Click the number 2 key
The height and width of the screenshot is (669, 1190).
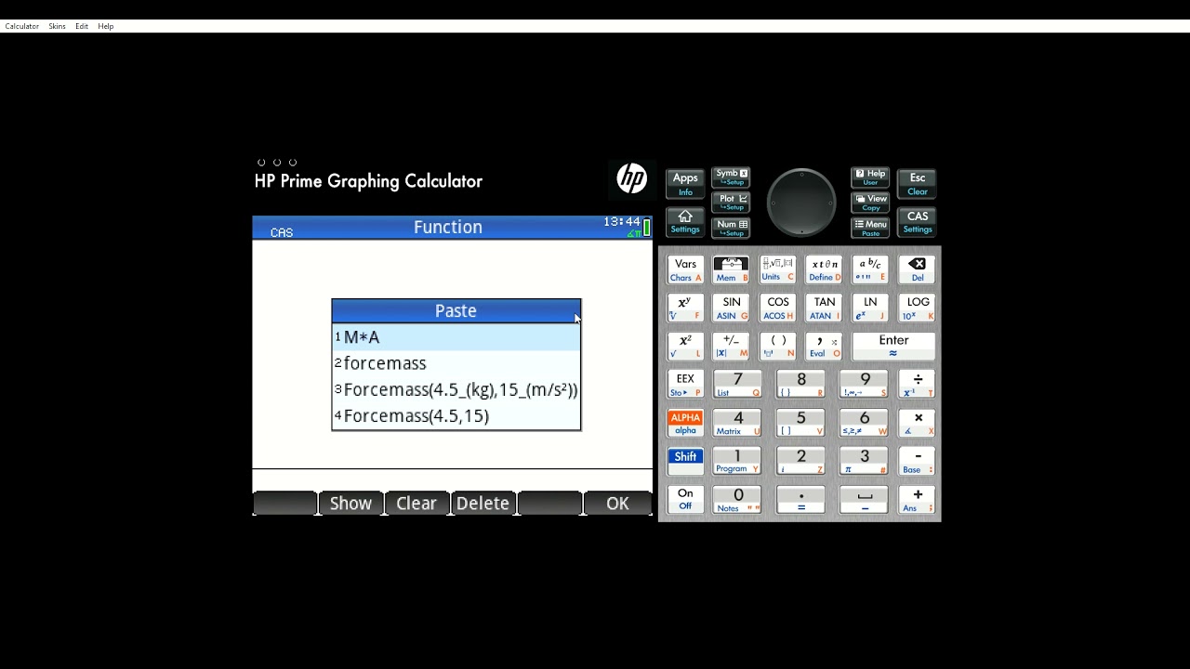tap(800, 461)
